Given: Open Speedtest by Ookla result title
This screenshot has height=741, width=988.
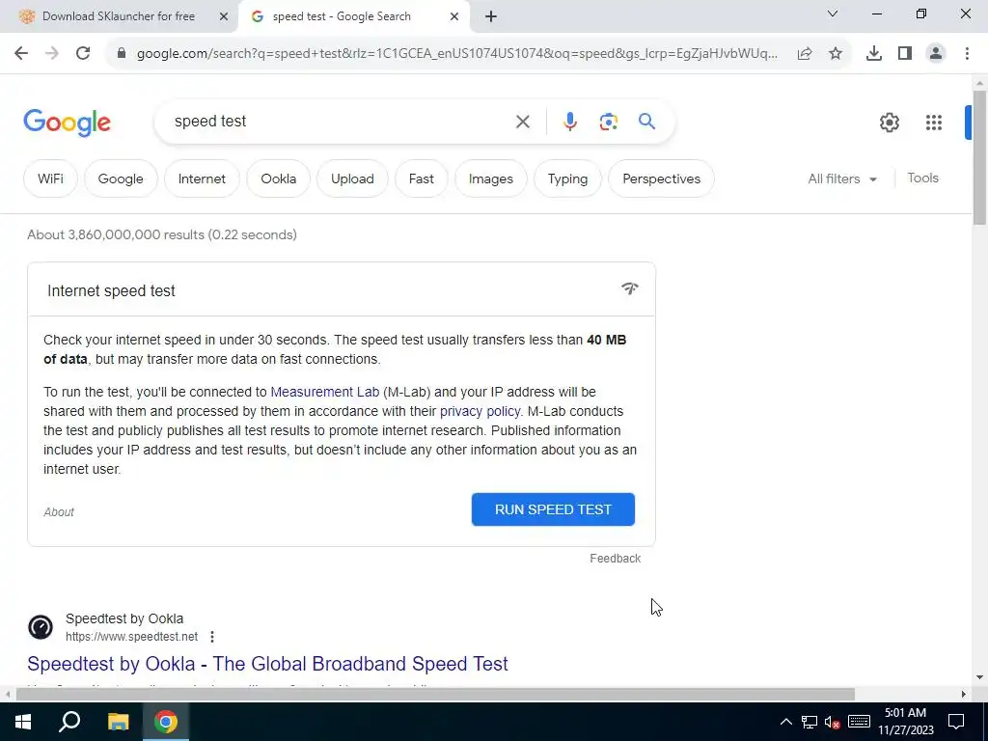Looking at the screenshot, I should pos(268,664).
